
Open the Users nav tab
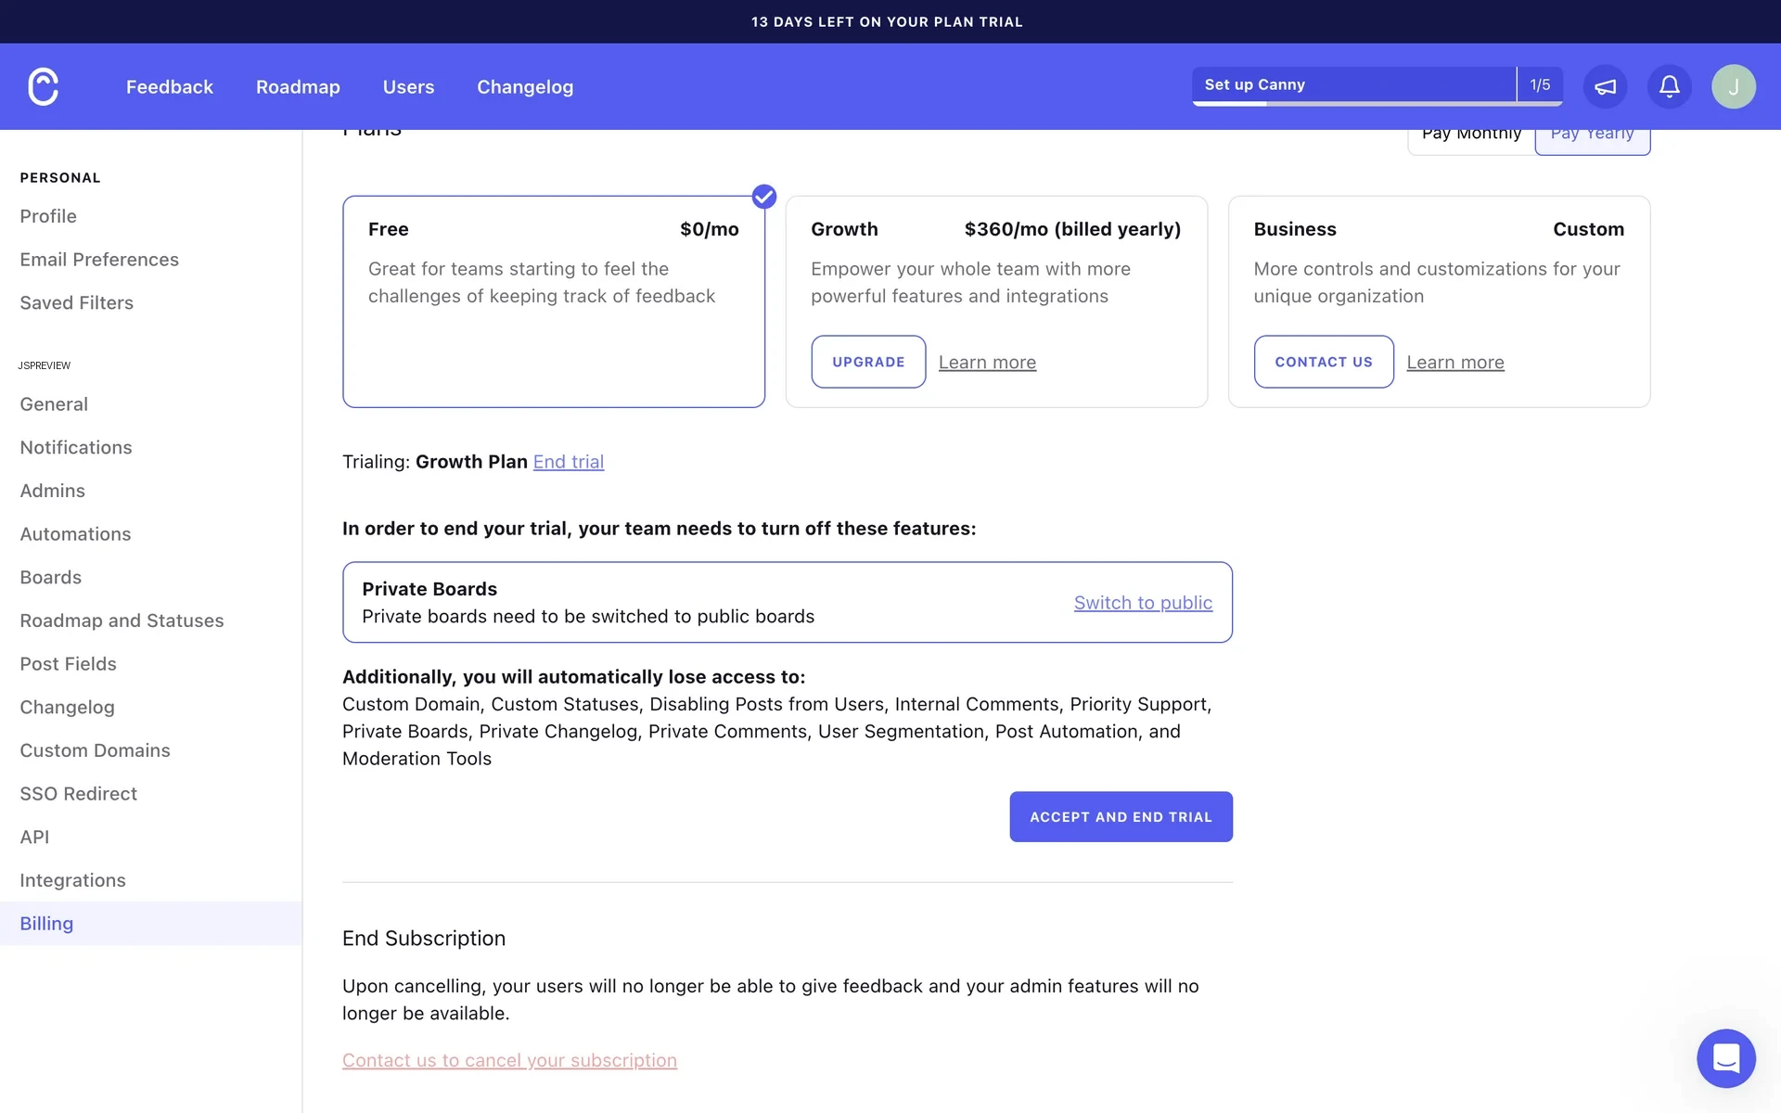408,86
